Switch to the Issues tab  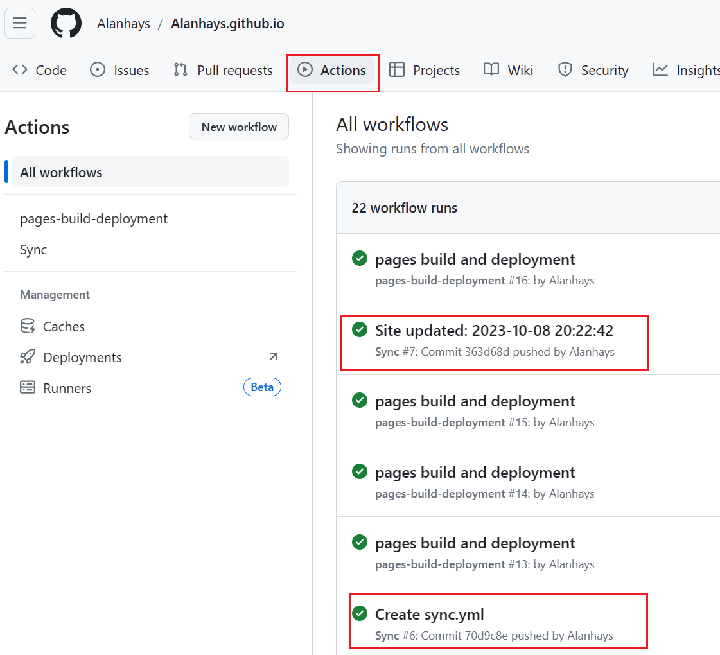120,71
